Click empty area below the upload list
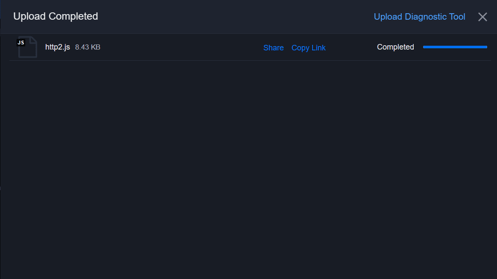 click(248, 171)
